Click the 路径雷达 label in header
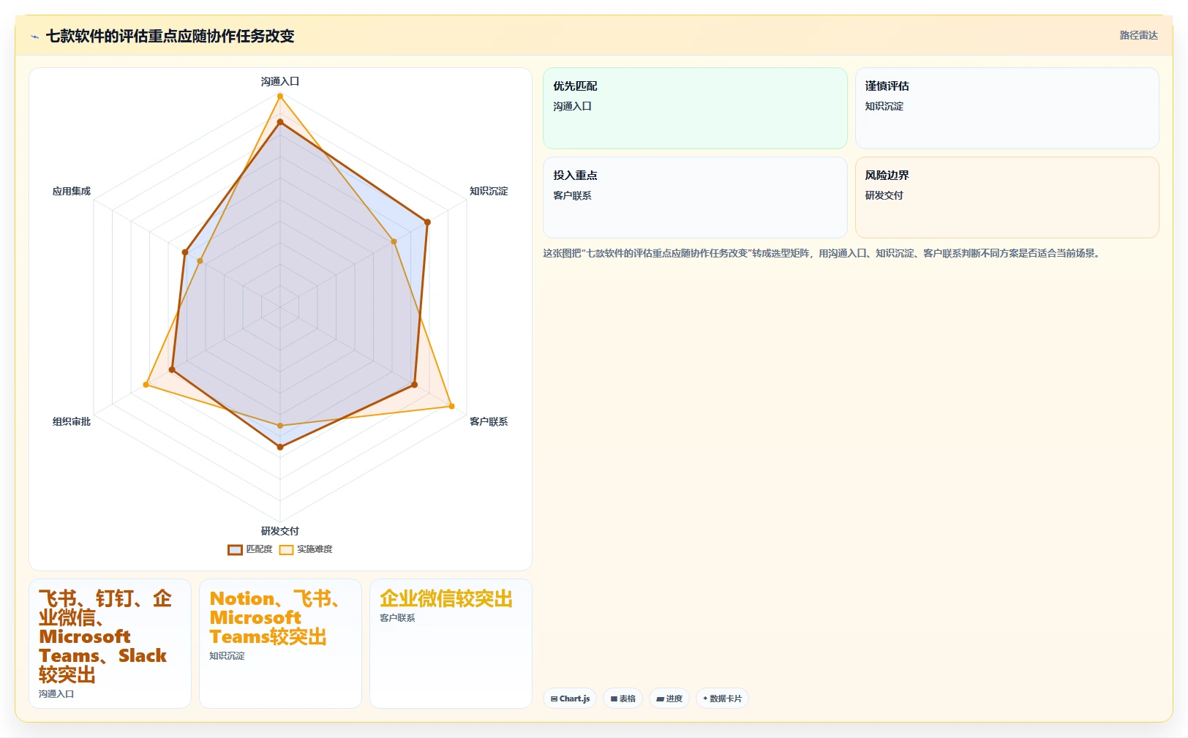Image resolution: width=1188 pixels, height=738 pixels. (1138, 35)
